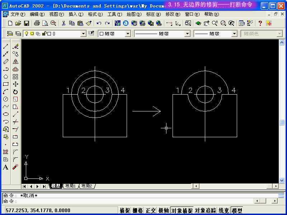The width and height of the screenshot is (287, 215).
Task: Open the 修改(M) menu
Action: tap(173, 14)
